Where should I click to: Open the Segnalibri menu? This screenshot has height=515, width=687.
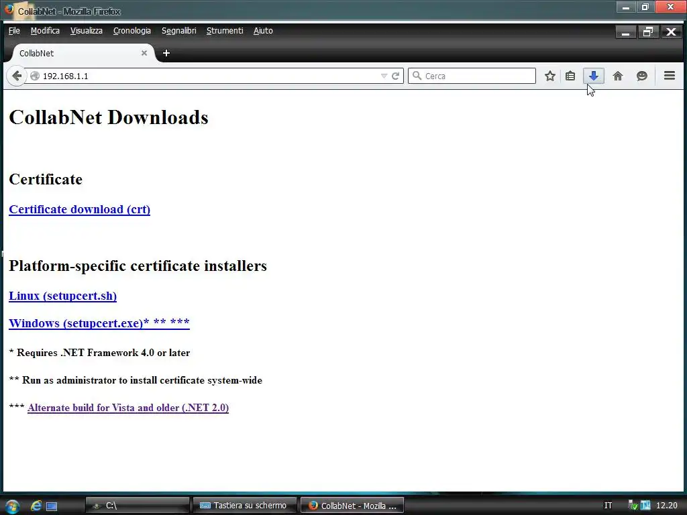point(178,31)
